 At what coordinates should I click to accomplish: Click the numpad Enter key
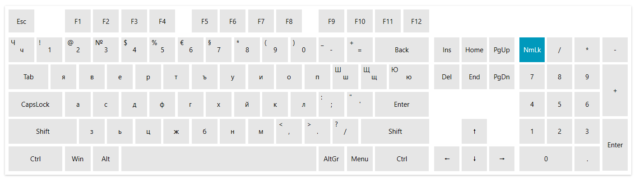click(x=615, y=145)
